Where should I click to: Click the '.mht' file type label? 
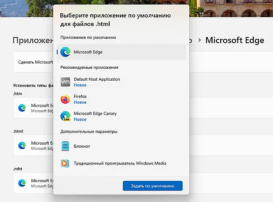[x=18, y=169]
